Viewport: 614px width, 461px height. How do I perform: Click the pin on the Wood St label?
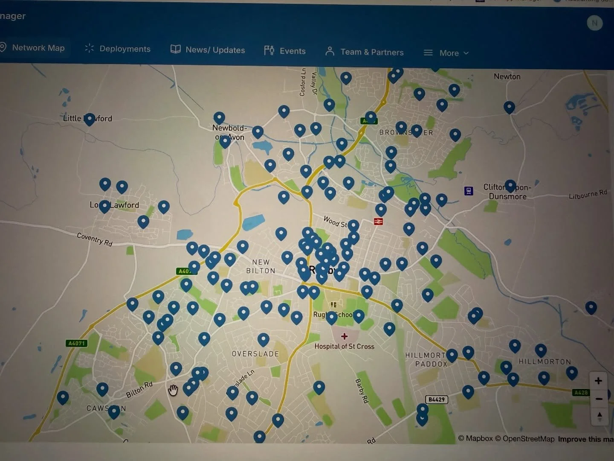point(353,225)
